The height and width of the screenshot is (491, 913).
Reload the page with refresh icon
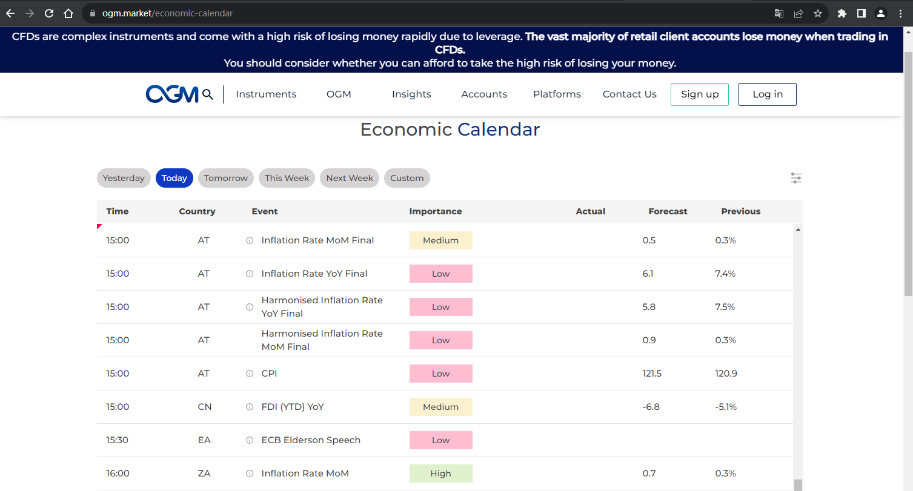click(x=49, y=13)
